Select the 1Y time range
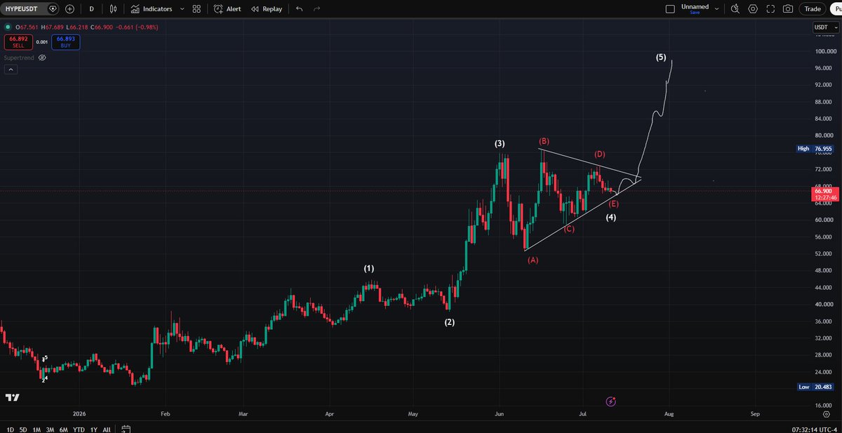The height and width of the screenshot is (433, 842). 93,429
